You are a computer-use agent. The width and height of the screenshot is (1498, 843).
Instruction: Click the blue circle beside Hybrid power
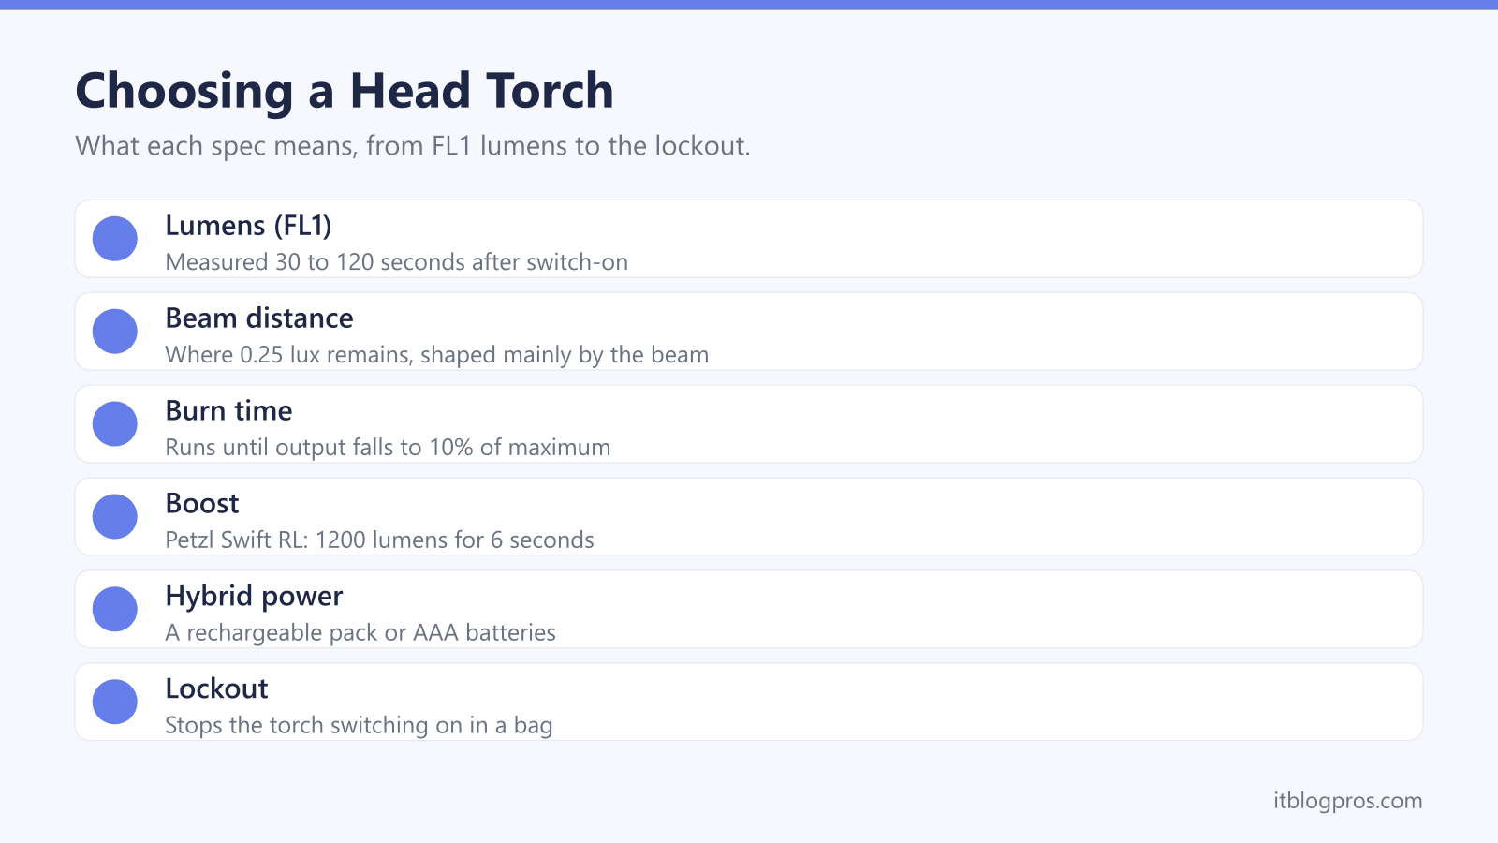pos(115,610)
